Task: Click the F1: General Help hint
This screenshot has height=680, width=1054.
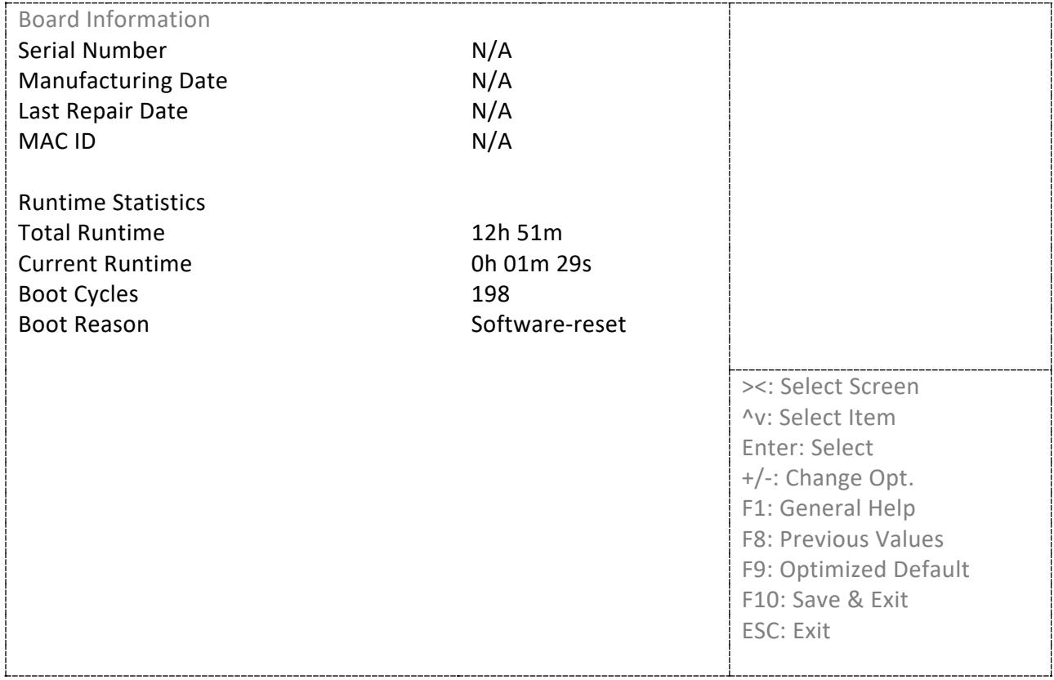Action: tap(828, 508)
